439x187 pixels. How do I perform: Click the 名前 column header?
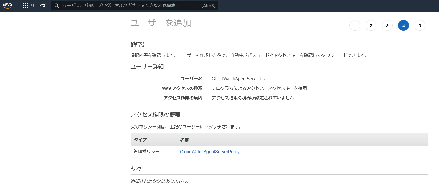[303, 139]
